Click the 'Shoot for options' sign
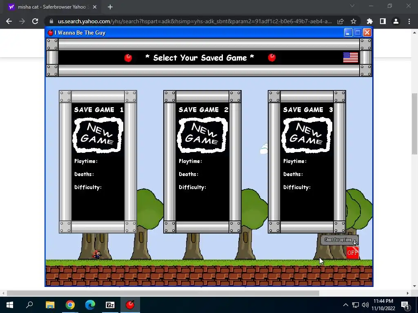This screenshot has width=418, height=313. click(339, 240)
